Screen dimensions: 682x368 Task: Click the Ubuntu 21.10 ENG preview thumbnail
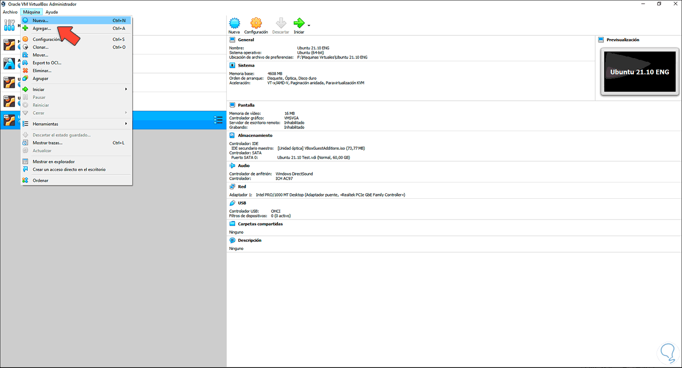click(640, 72)
